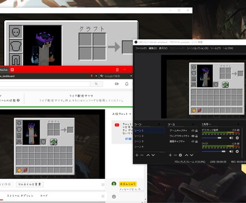Click the ソース dock panel options icon
246x203 pixels.
(x=193, y=124)
